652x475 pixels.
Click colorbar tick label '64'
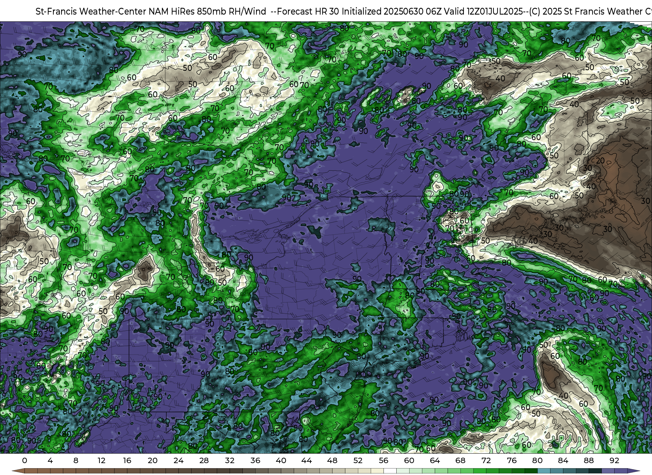(x=435, y=460)
